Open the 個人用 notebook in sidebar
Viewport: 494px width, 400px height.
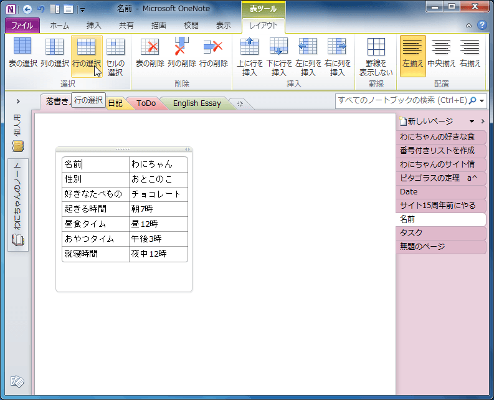[x=17, y=133]
